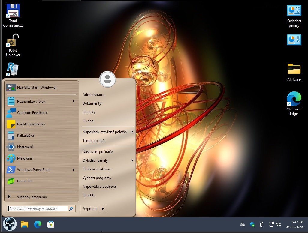Open Microsoft Edge desktop shortcut
The image size is (308, 233).
[x=294, y=99]
